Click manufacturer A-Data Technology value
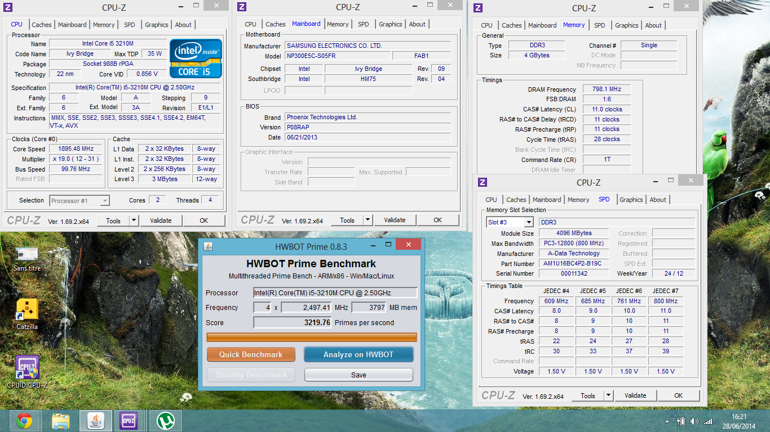 click(573, 253)
